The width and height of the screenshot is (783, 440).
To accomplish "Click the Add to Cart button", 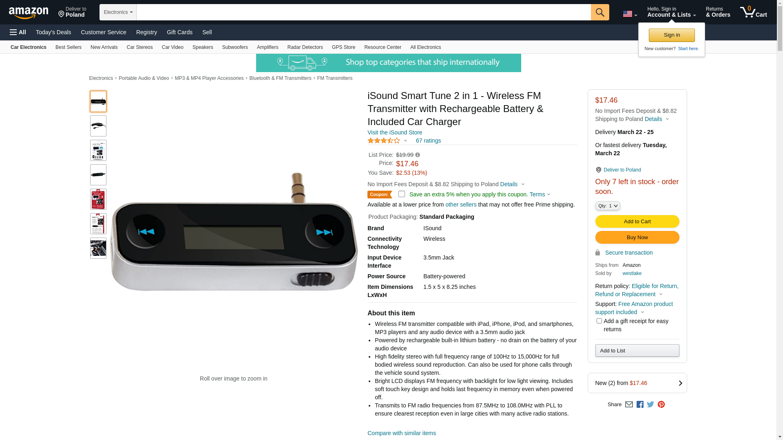I will [x=637, y=222].
